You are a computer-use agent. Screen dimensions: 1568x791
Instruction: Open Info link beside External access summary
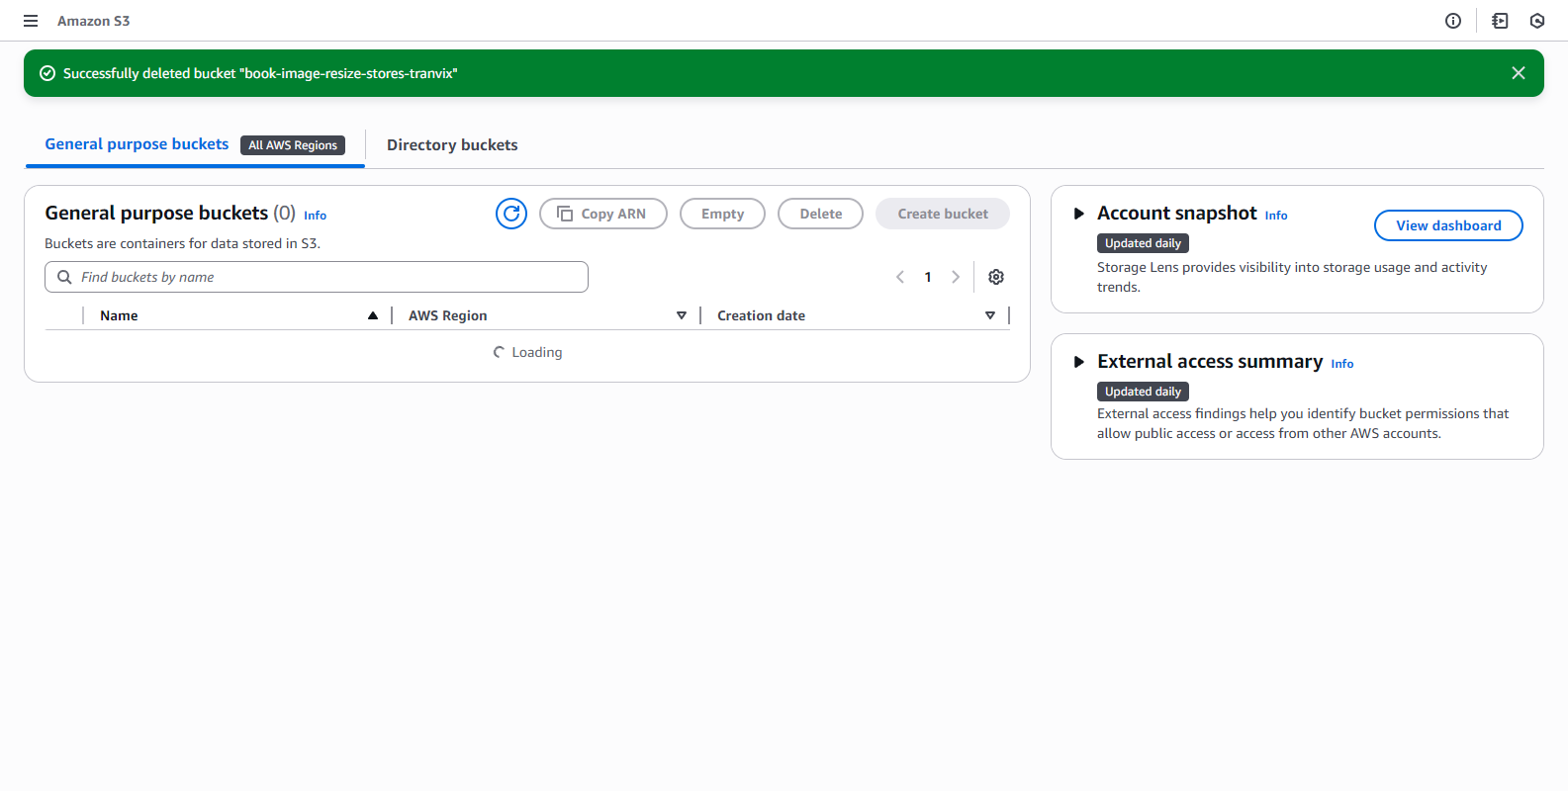coord(1341,364)
